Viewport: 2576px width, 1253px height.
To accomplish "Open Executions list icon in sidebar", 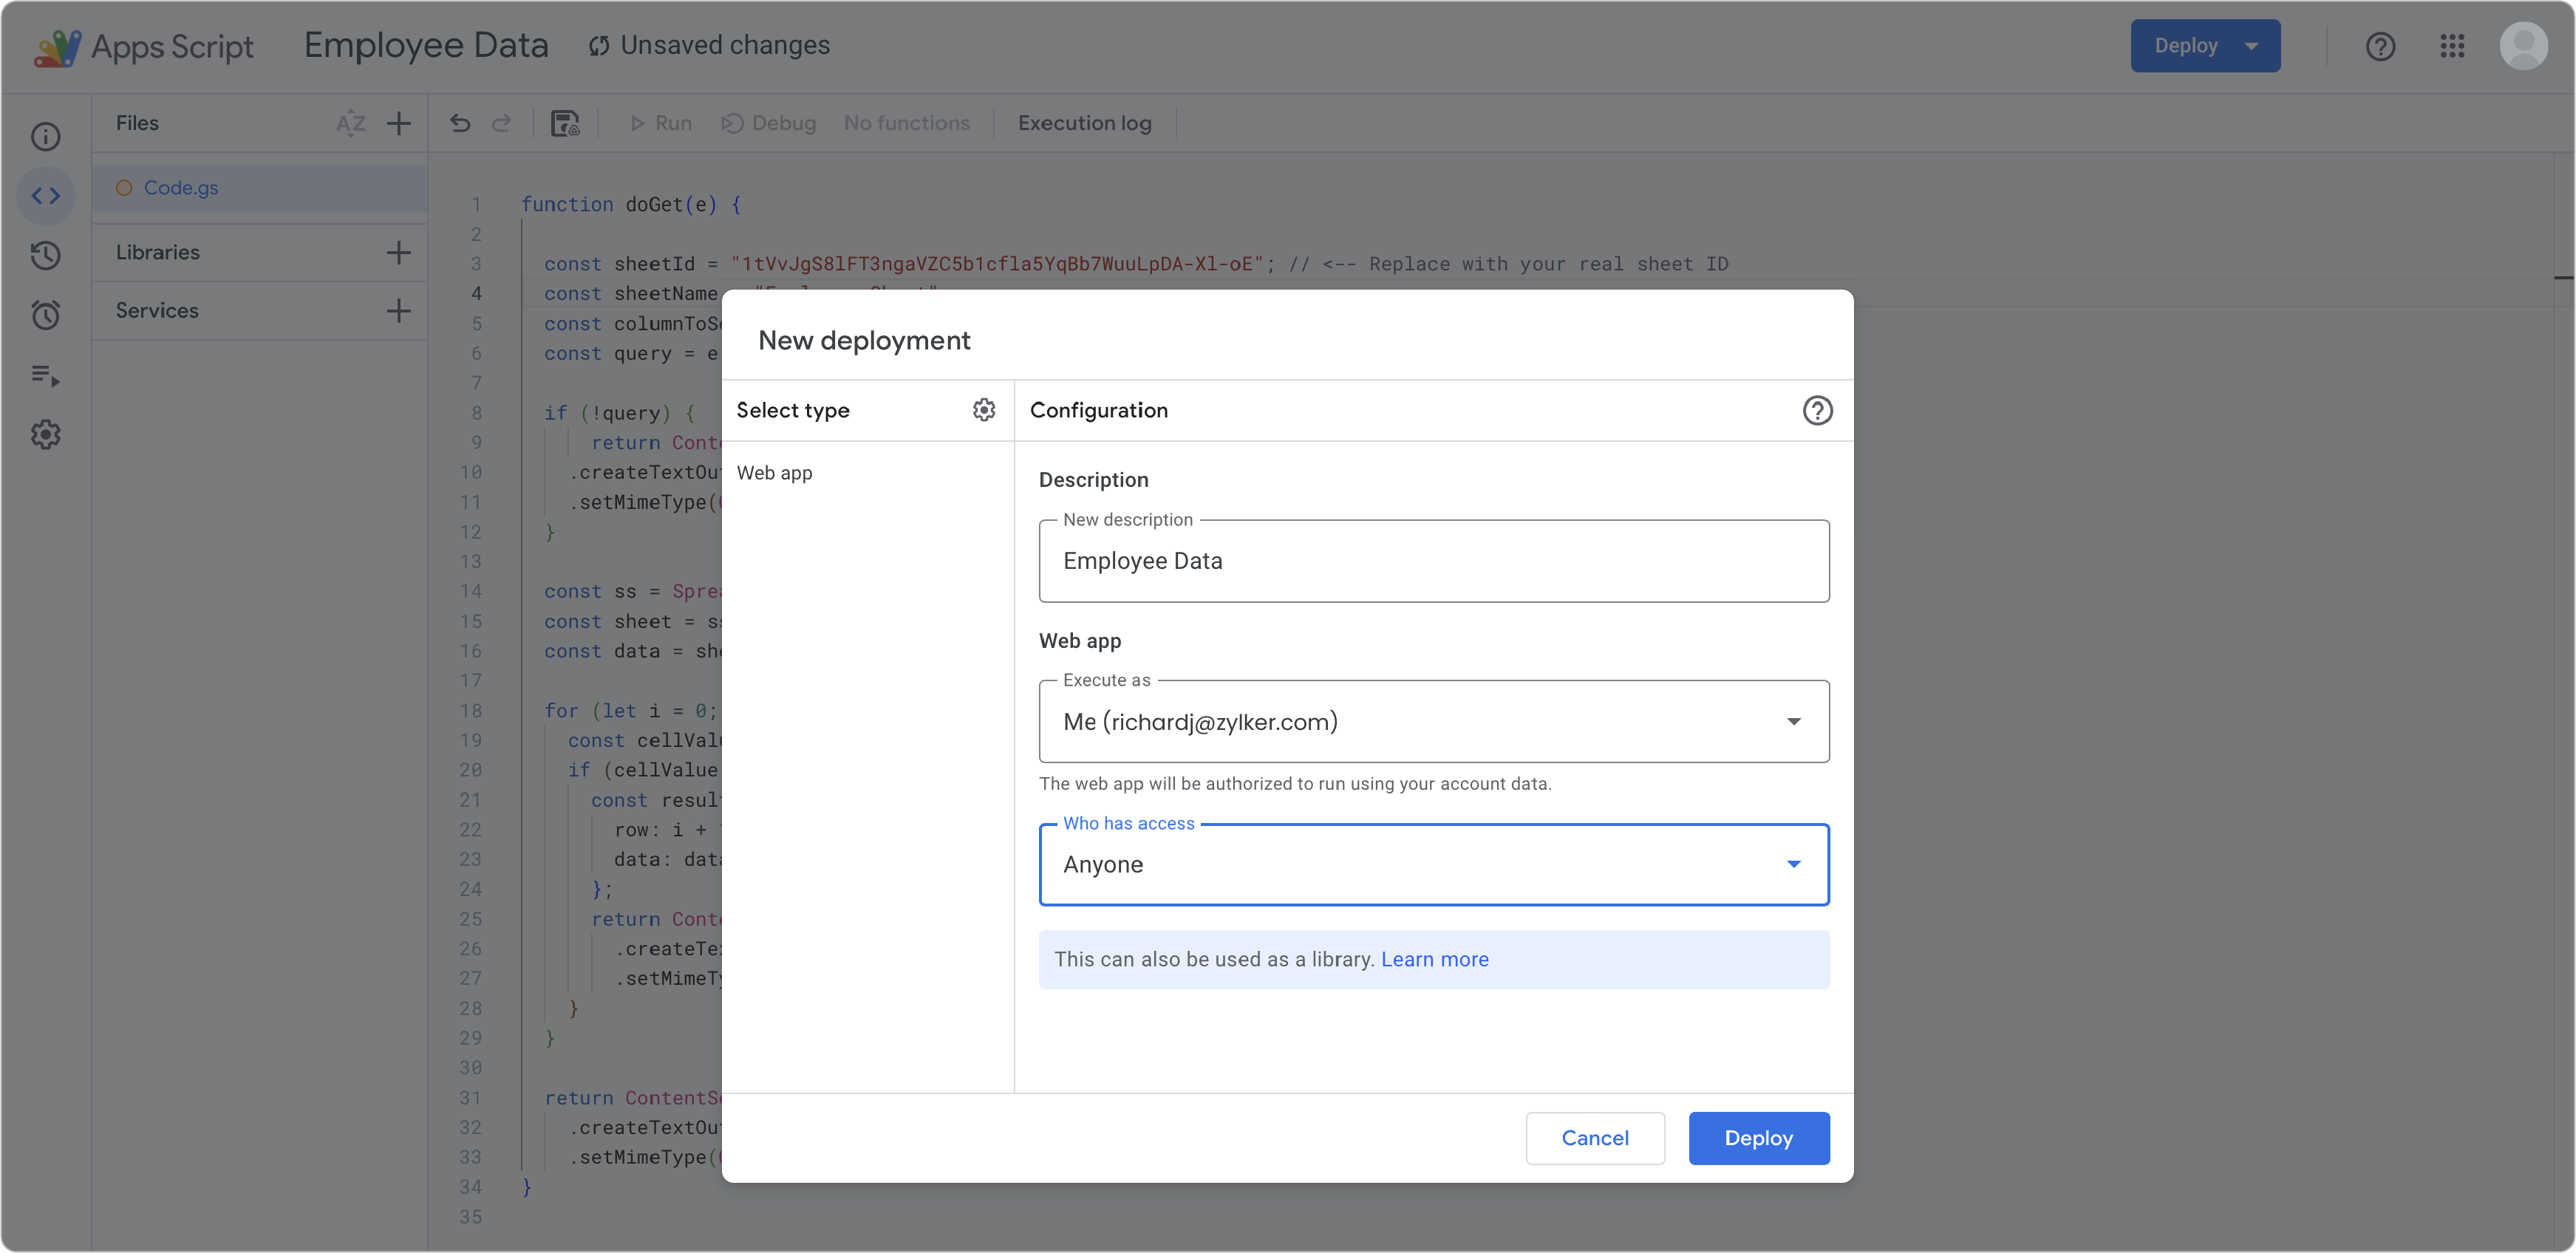I will coord(46,375).
